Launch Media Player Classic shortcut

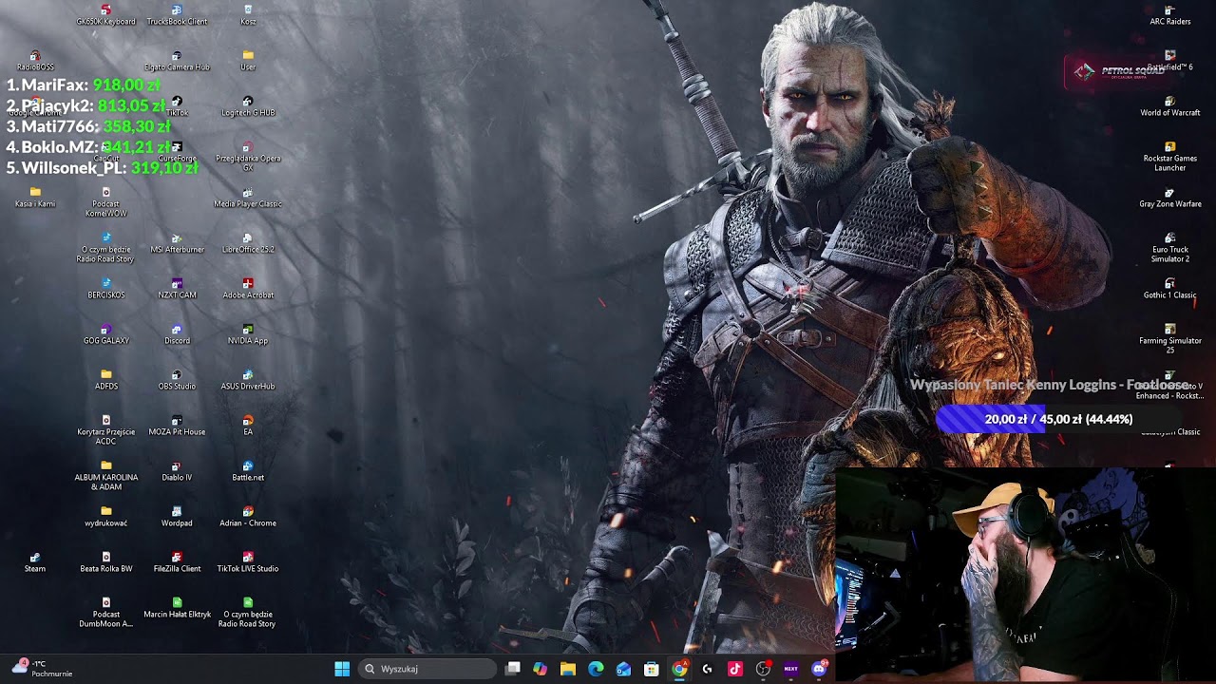[x=248, y=198]
